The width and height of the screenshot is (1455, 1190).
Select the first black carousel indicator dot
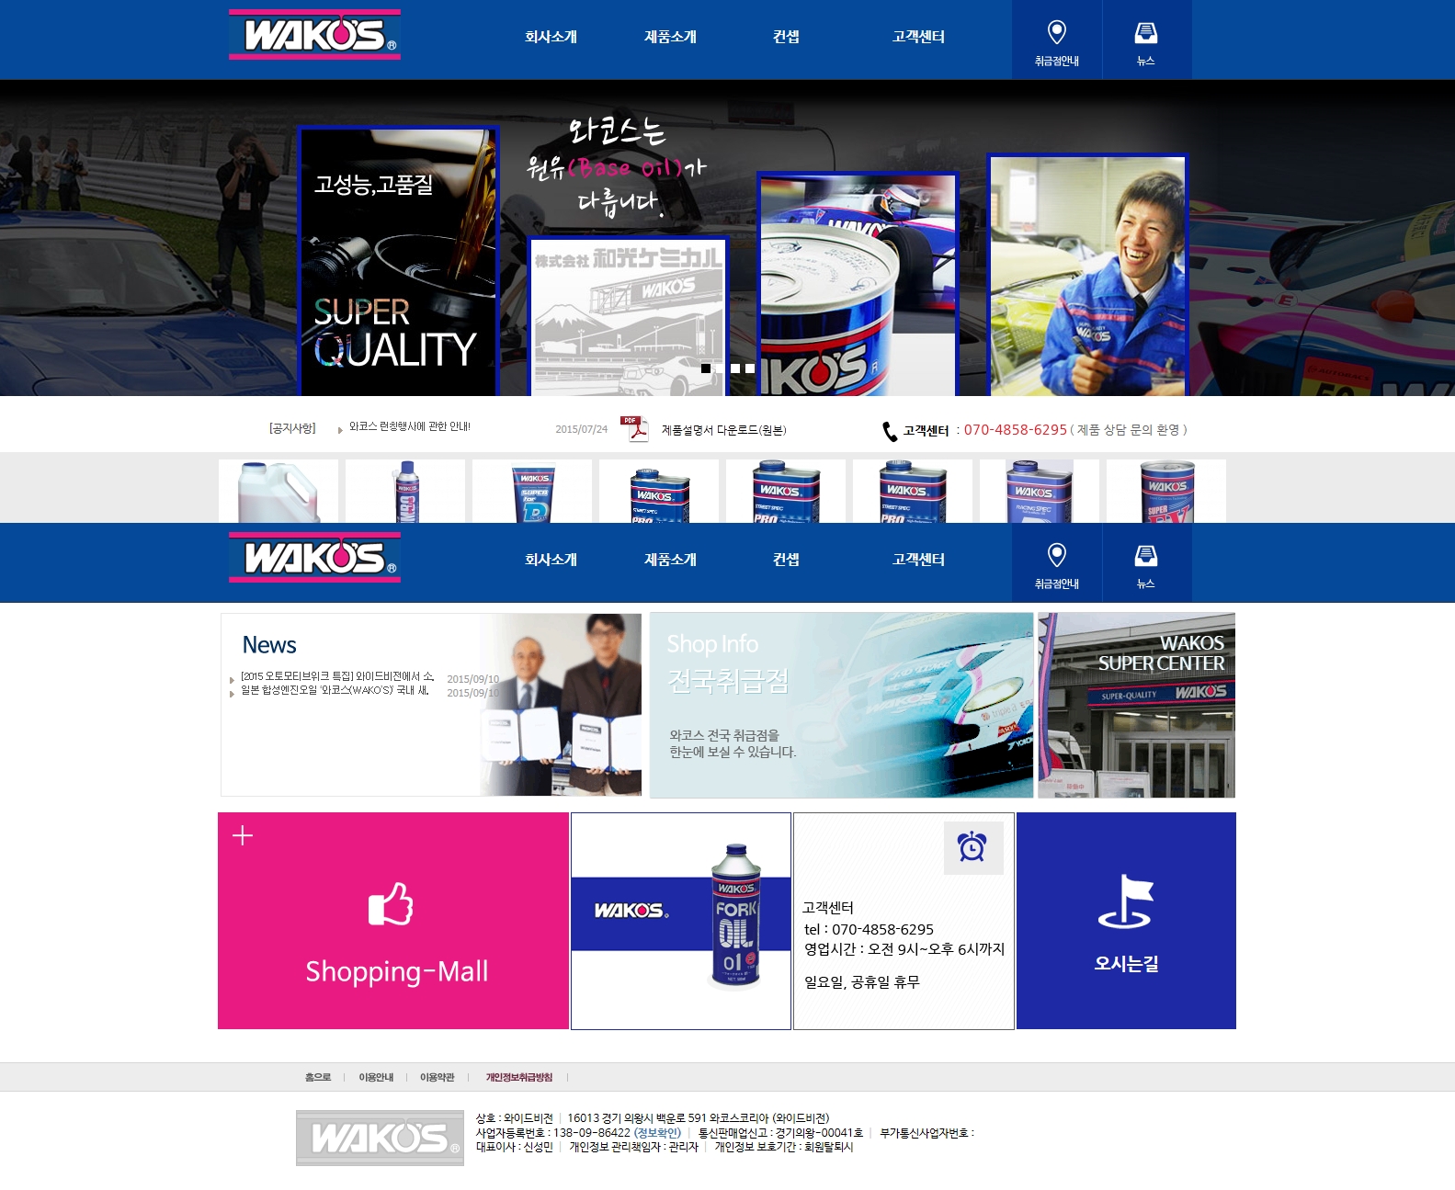tap(706, 368)
